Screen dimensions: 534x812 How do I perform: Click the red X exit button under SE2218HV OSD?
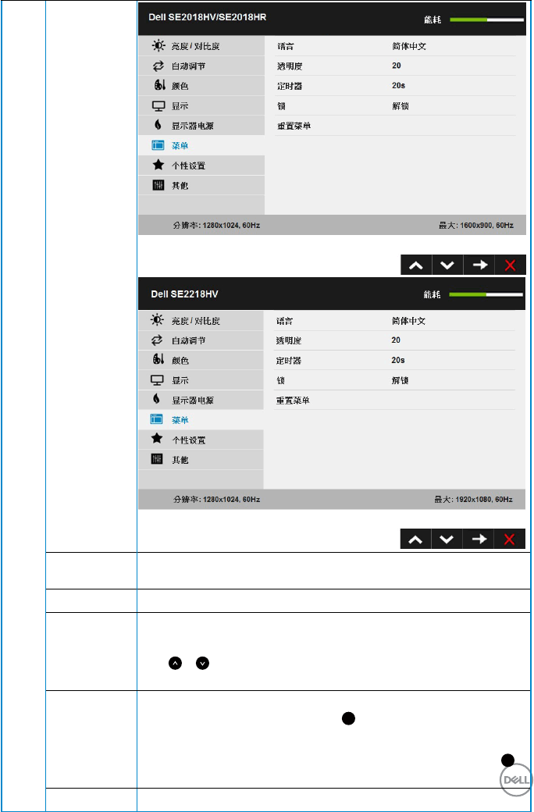510,539
